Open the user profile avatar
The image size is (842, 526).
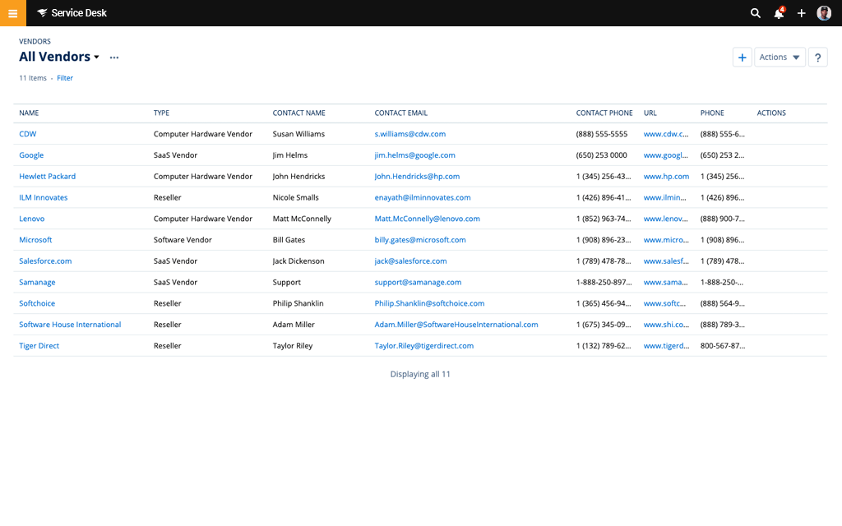point(823,13)
